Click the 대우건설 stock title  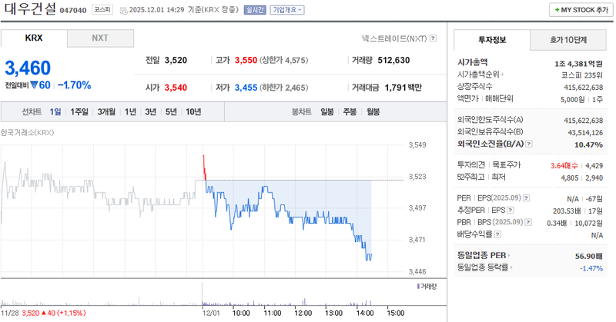[x=30, y=9]
